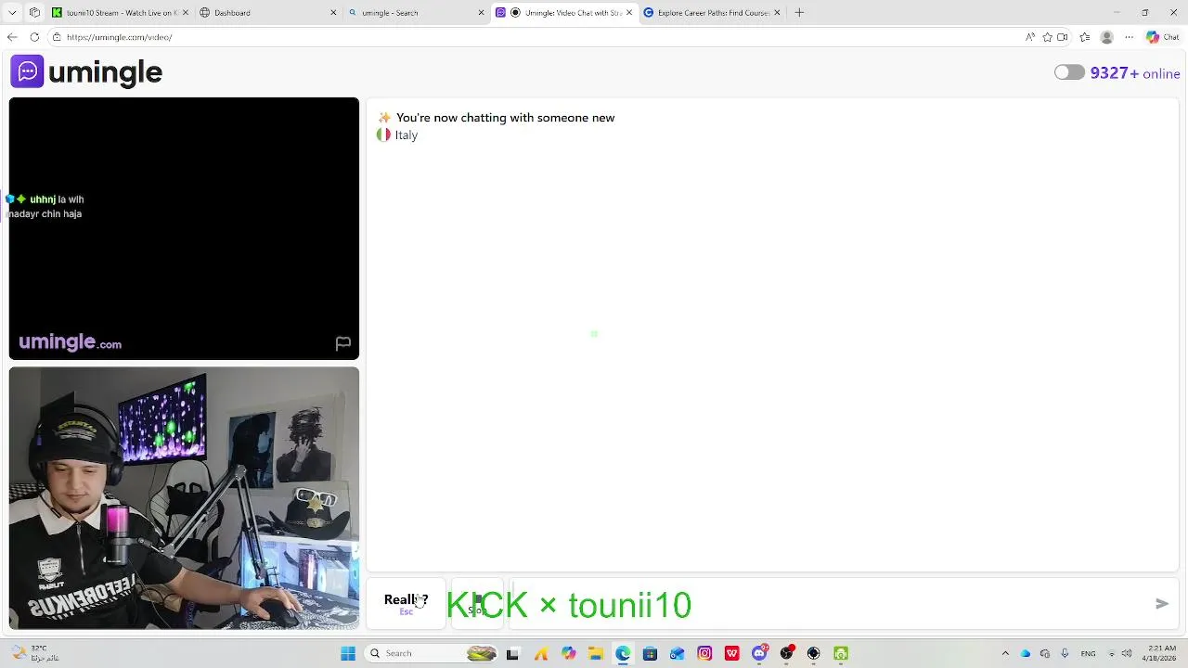
Task: Click the 9327+ online count text
Action: [x=1135, y=73]
